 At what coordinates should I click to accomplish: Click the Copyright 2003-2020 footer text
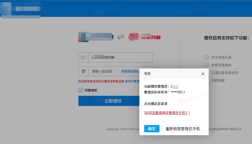tap(122, 129)
